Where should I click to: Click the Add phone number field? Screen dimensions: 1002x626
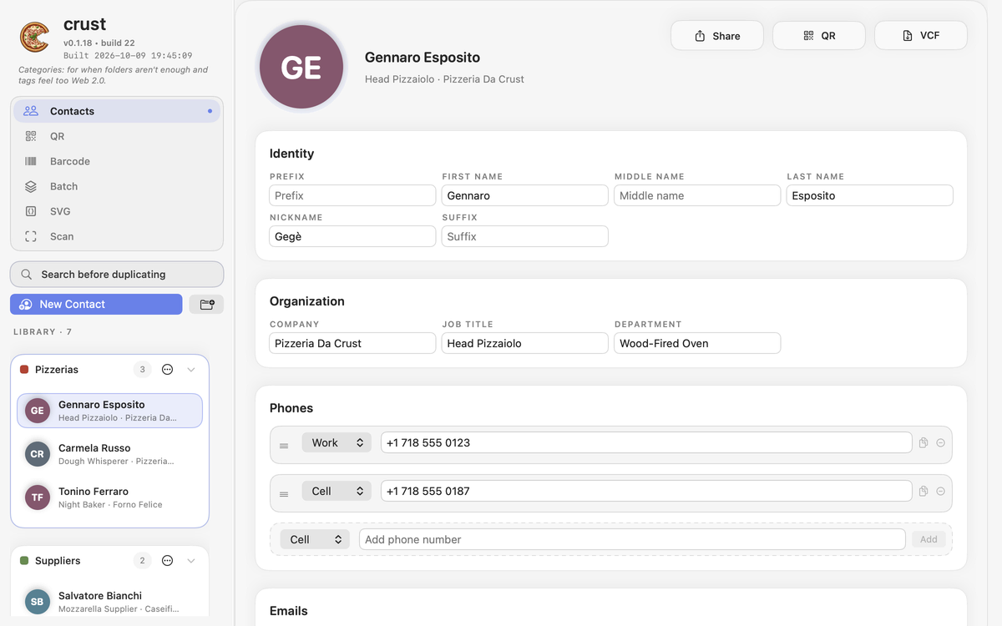coord(632,540)
